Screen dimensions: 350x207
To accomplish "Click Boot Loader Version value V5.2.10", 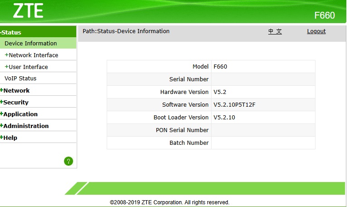I will click(x=224, y=118).
